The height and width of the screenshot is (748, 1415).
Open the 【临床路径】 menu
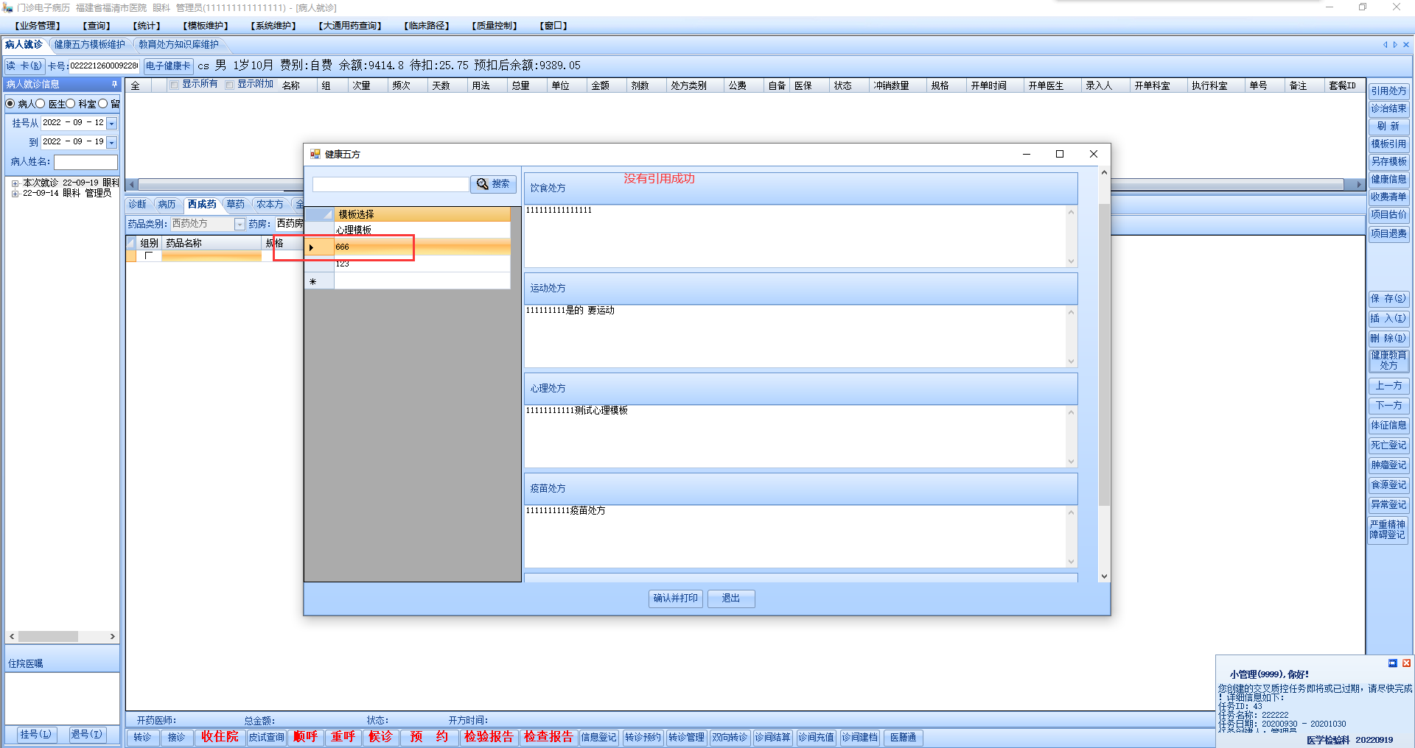pos(426,26)
